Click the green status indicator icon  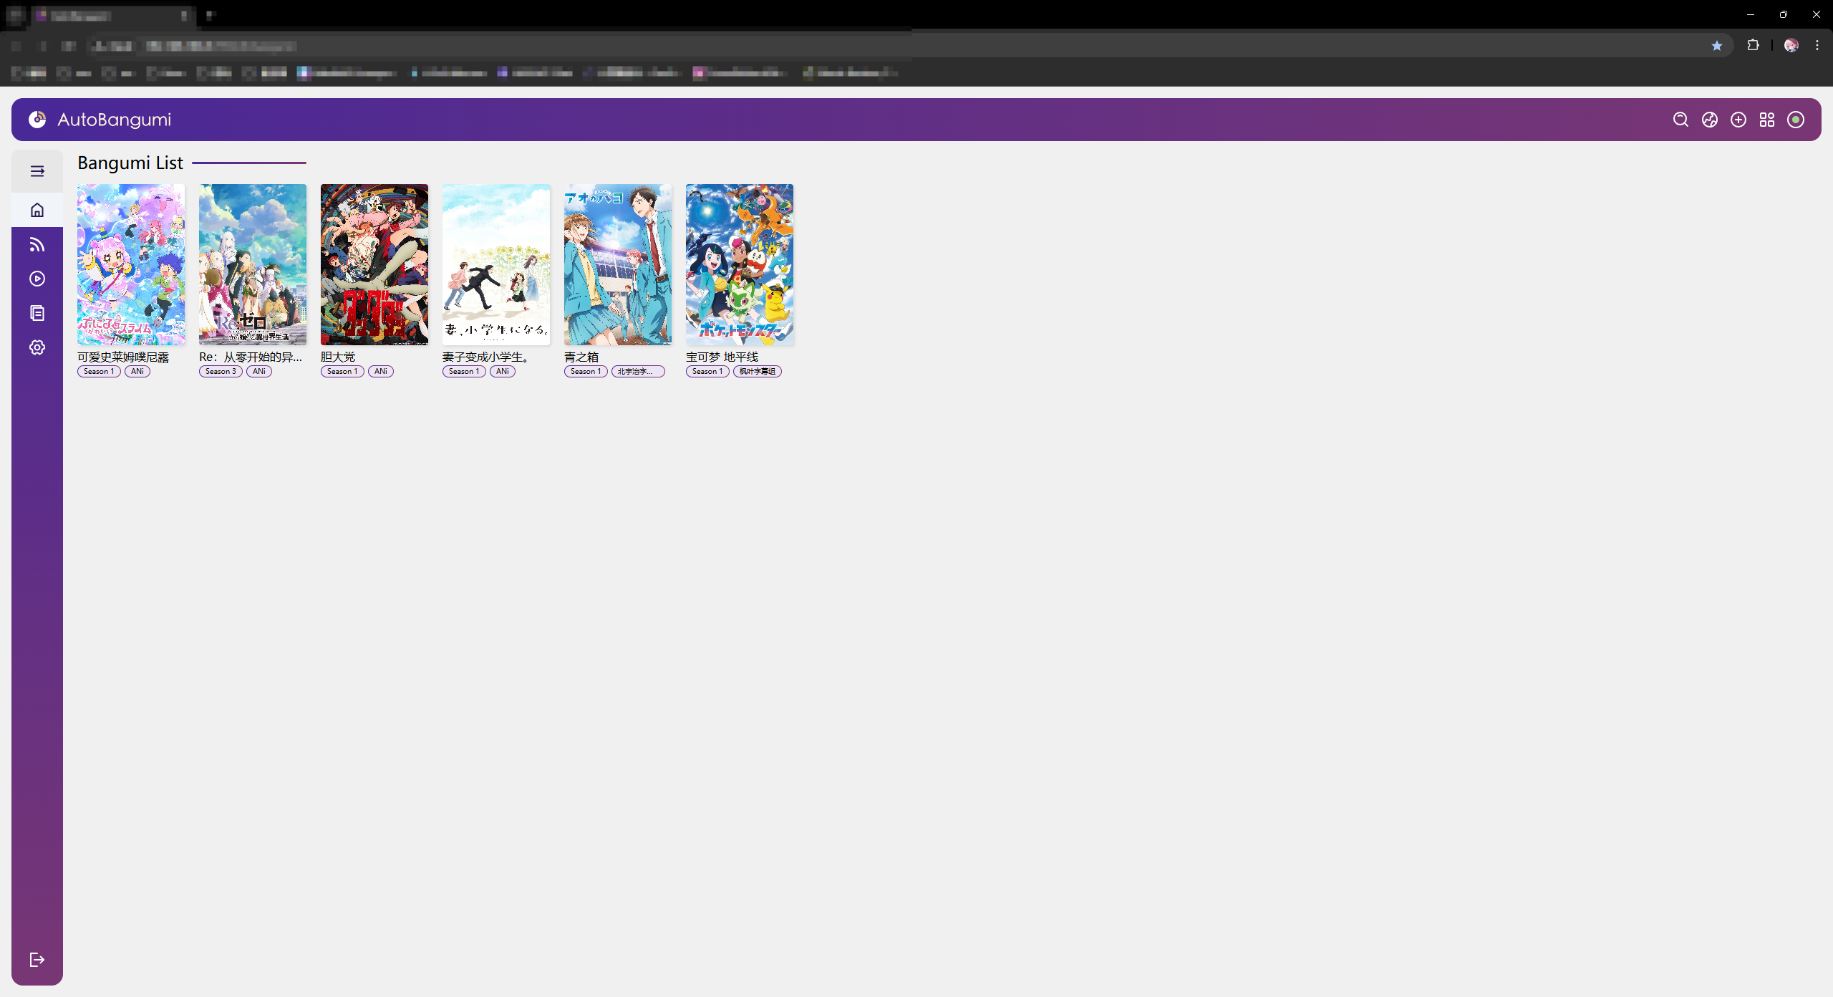tap(1795, 120)
